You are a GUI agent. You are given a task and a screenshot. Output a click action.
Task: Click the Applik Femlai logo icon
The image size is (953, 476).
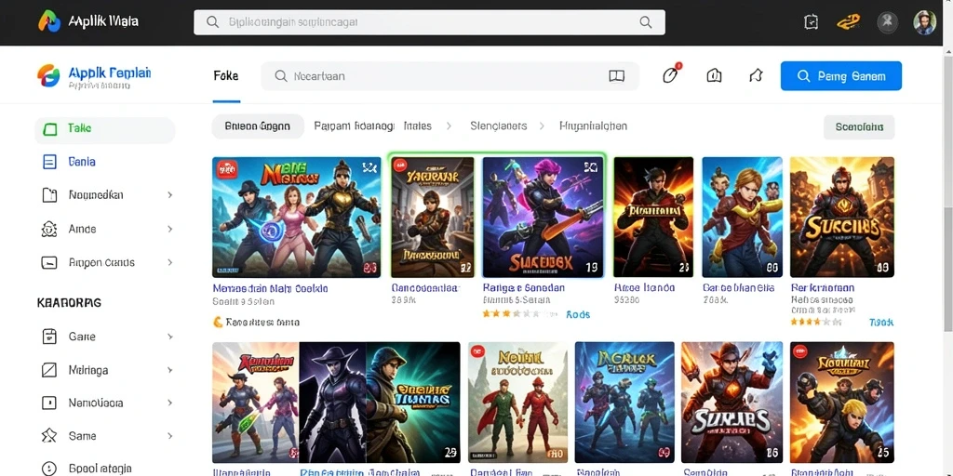click(48, 76)
